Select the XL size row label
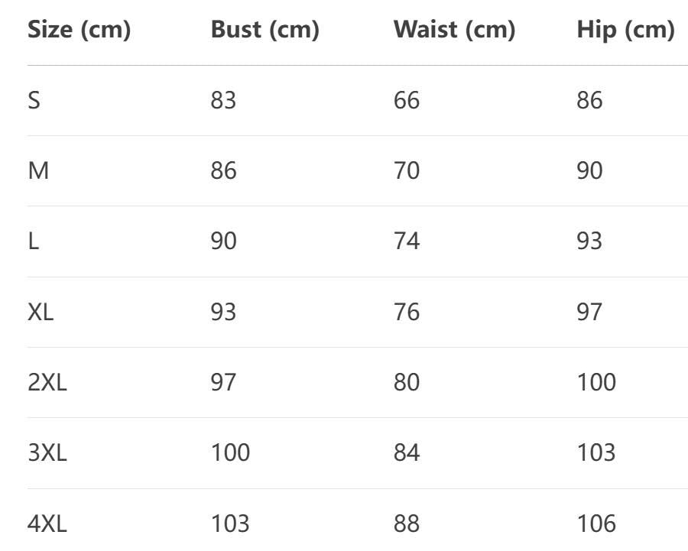This screenshot has width=688, height=551. point(41,312)
